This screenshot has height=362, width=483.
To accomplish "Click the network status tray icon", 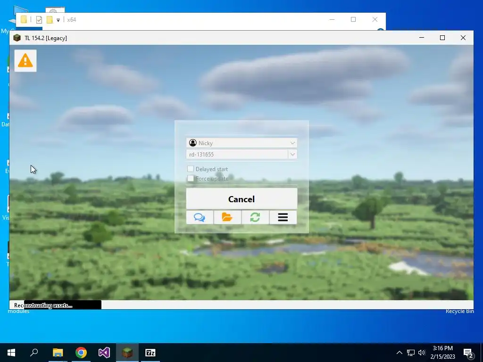I will [411, 353].
